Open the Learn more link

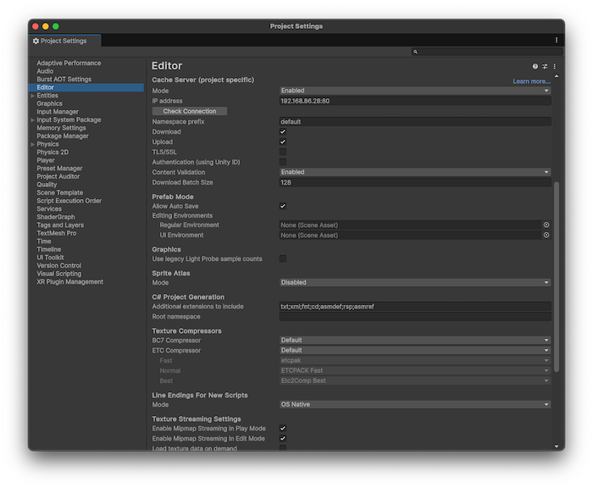[531, 81]
